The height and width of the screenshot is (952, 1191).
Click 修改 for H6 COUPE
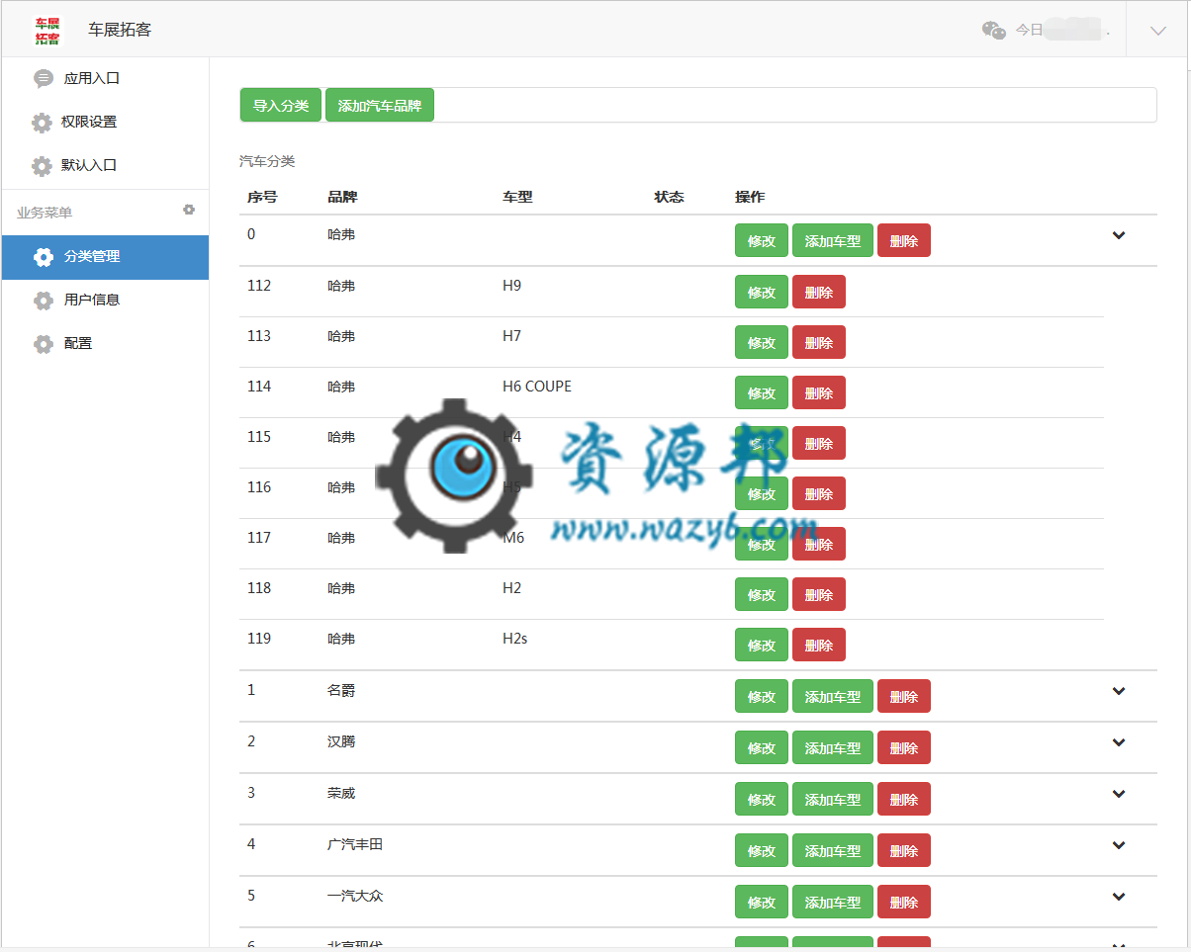(762, 392)
